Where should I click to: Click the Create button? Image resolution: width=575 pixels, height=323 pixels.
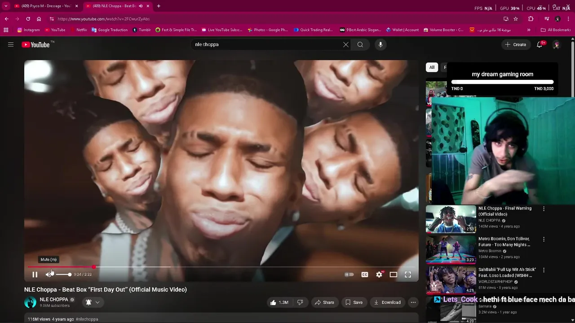(516, 44)
